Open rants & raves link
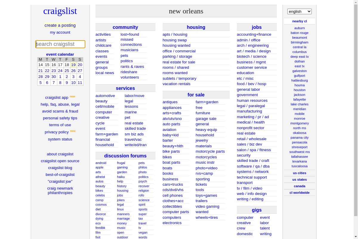This screenshot has width=358, height=239. coord(132,67)
